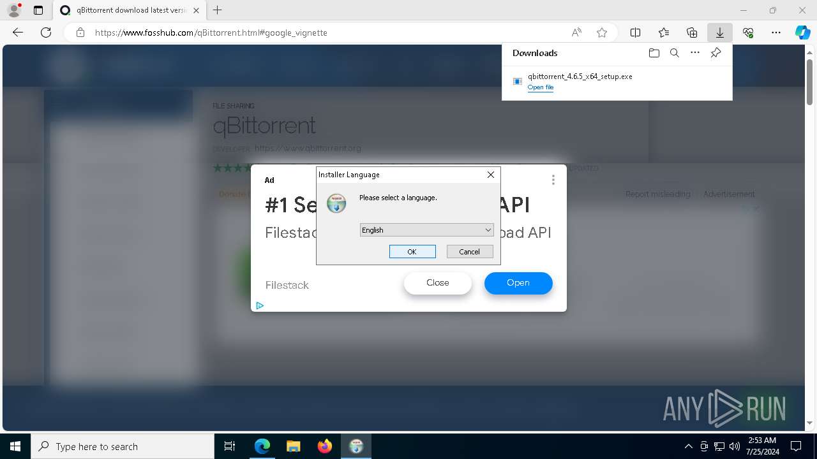Open the ad options three-dot menu
The height and width of the screenshot is (459, 817).
553,180
